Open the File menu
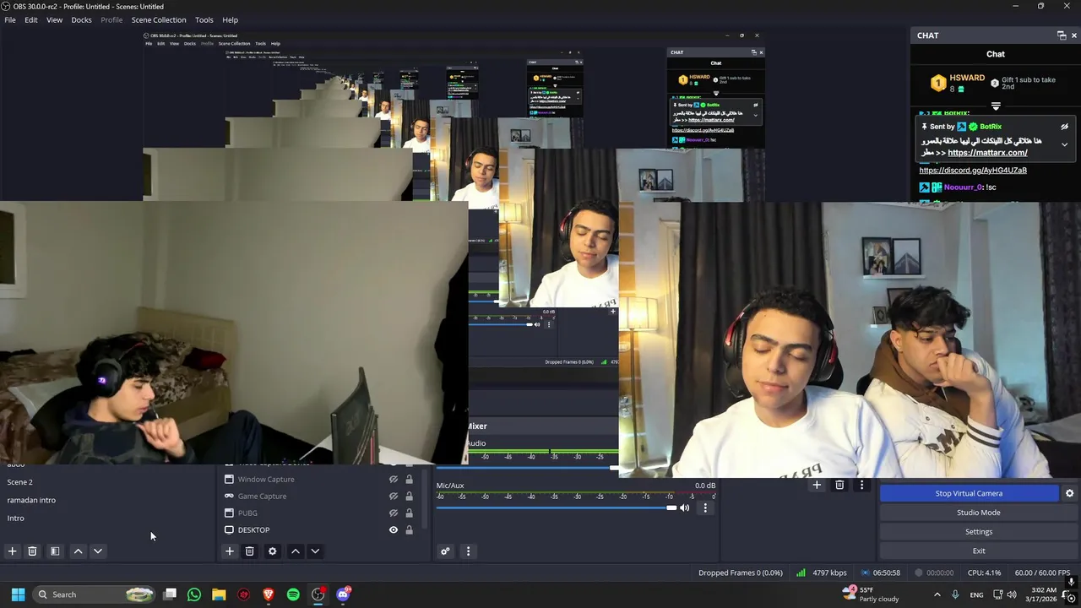1081x608 pixels. [10, 19]
